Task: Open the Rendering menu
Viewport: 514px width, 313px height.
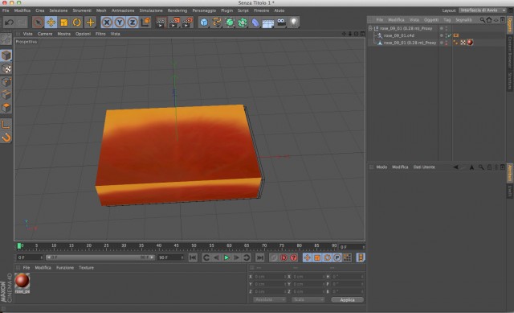Action: pyautogui.click(x=177, y=10)
